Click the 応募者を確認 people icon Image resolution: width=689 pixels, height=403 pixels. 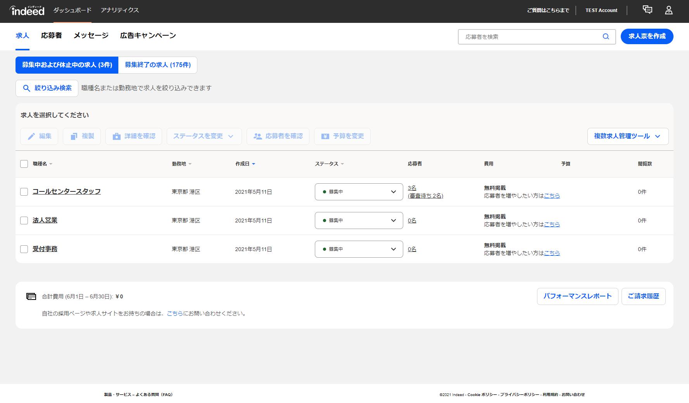[x=257, y=136]
